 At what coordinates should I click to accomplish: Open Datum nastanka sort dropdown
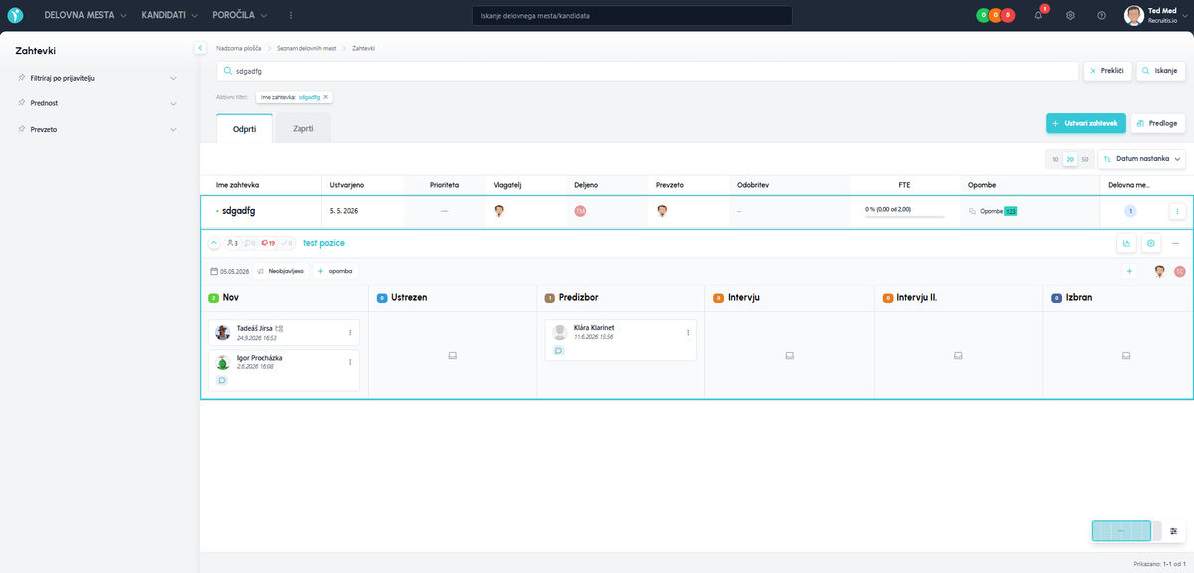coord(1142,159)
